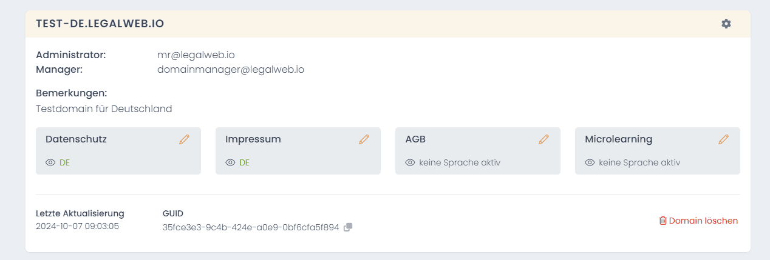Toggle Microlearning visibility eye icon

click(590, 162)
